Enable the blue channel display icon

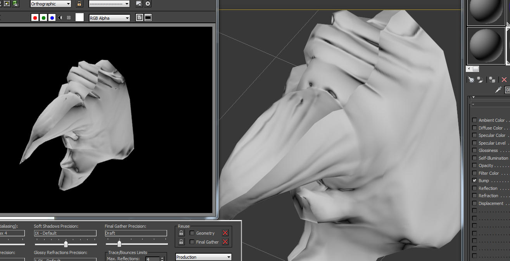pos(52,17)
